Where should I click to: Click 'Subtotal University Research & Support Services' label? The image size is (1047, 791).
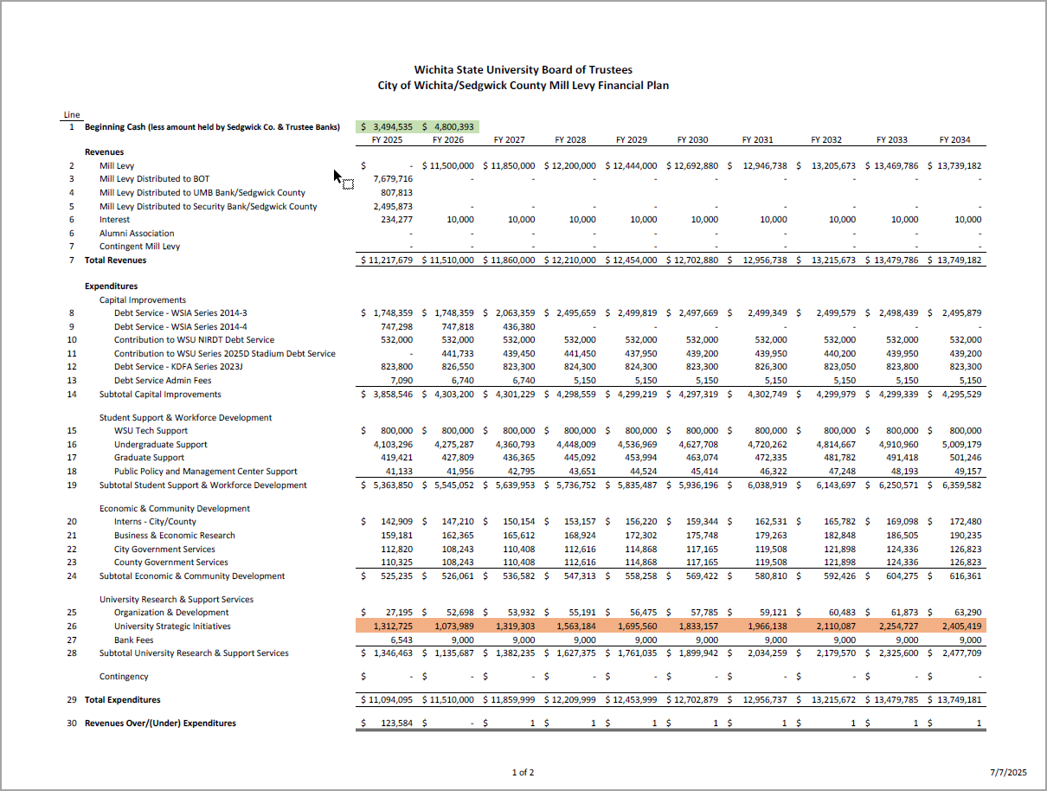point(194,653)
